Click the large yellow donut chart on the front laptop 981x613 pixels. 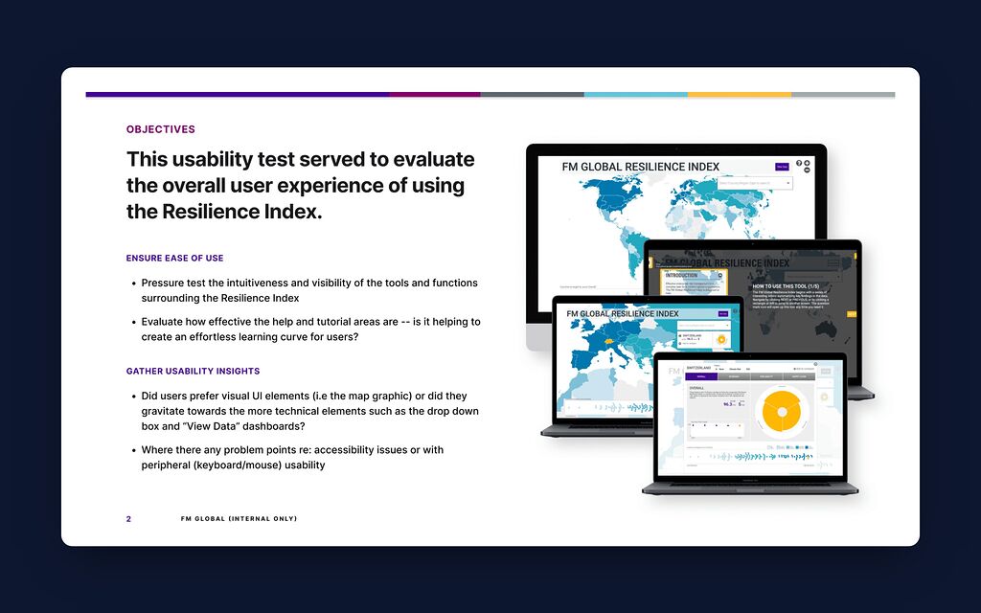point(782,412)
